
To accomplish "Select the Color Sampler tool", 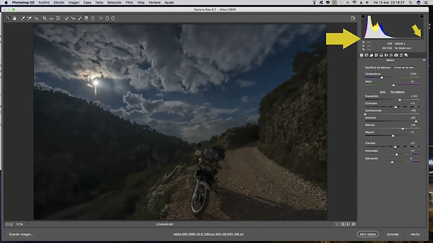I will tap(29, 18).
